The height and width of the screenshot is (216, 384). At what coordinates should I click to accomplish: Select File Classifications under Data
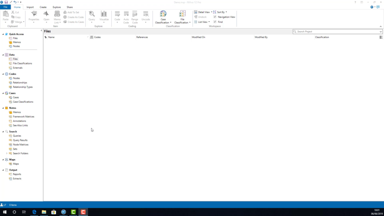pyautogui.click(x=22, y=63)
